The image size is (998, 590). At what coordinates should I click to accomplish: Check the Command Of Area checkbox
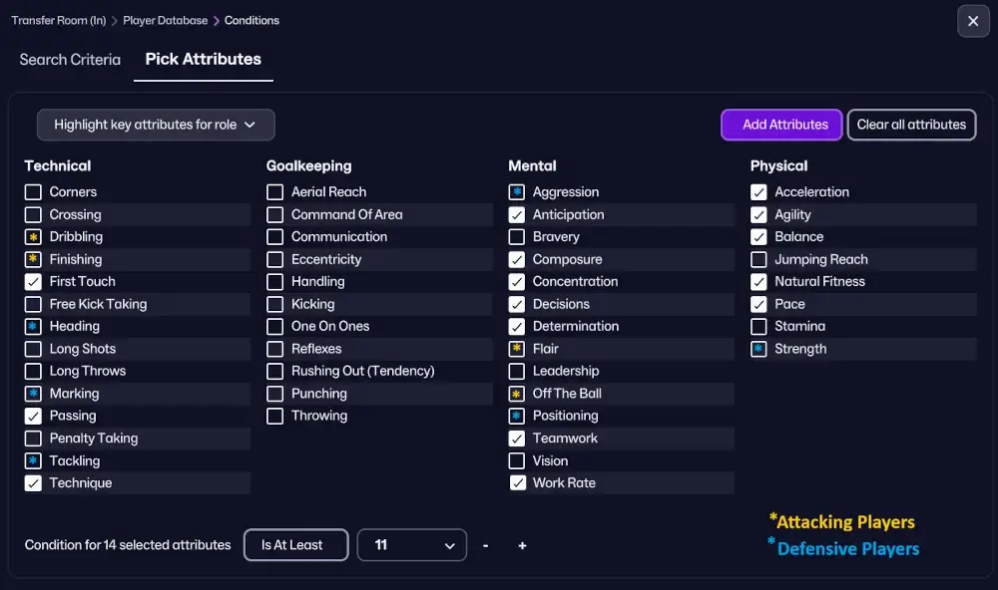click(275, 215)
